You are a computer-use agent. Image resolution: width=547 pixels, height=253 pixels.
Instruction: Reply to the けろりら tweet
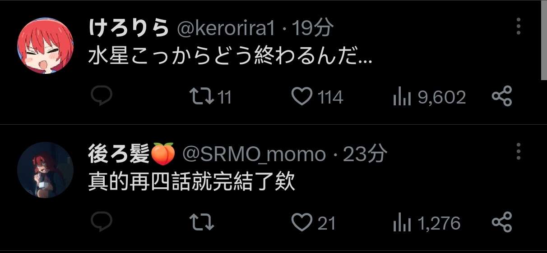coord(101,96)
